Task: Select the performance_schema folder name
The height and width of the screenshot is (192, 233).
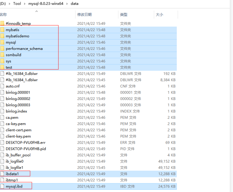Action: tap(24, 49)
